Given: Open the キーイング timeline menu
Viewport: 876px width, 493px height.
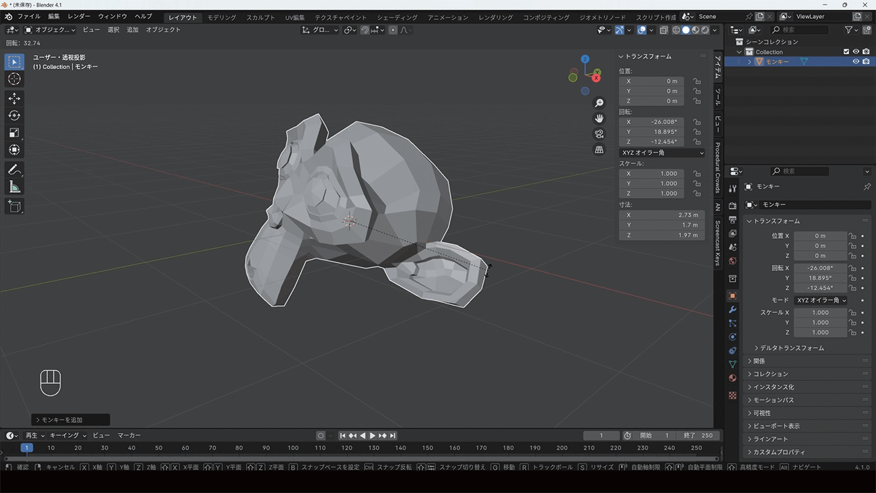Looking at the screenshot, I should (67, 436).
